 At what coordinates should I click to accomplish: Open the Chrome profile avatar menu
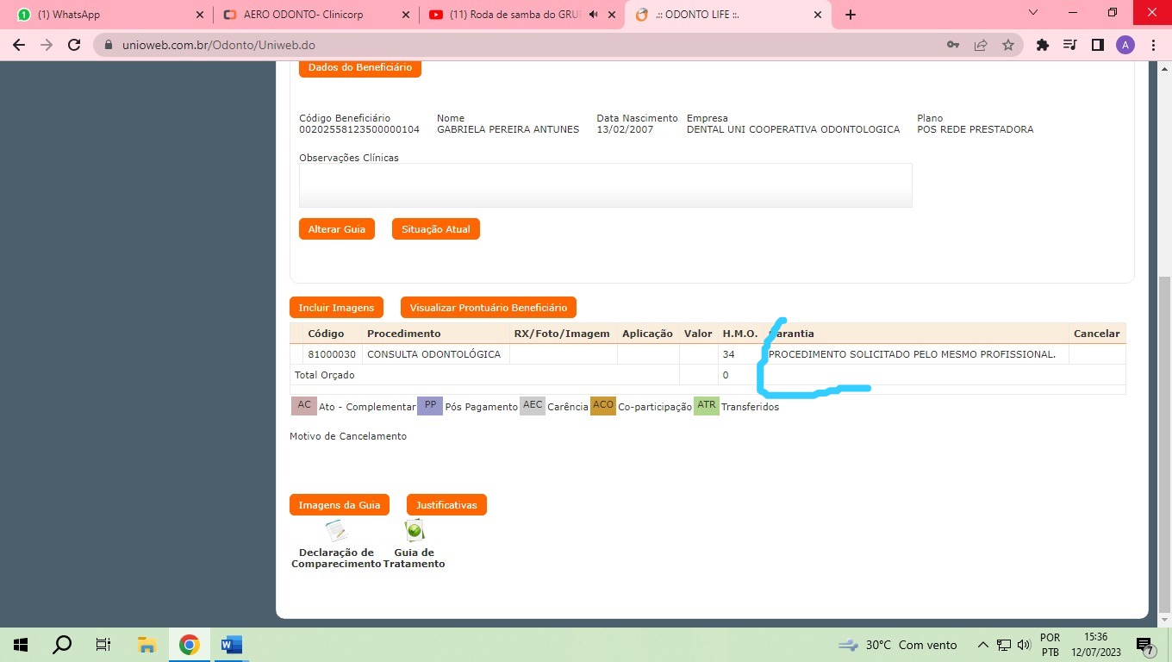1125,45
